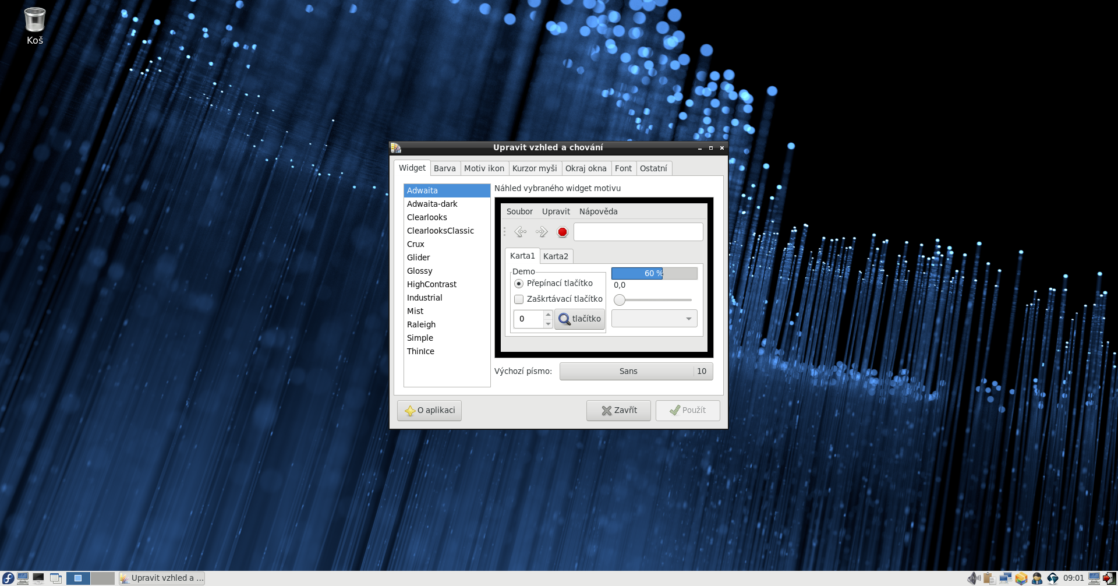The width and height of the screenshot is (1118, 586).
Task: Click the slider handle in the preview
Action: pyautogui.click(x=620, y=300)
